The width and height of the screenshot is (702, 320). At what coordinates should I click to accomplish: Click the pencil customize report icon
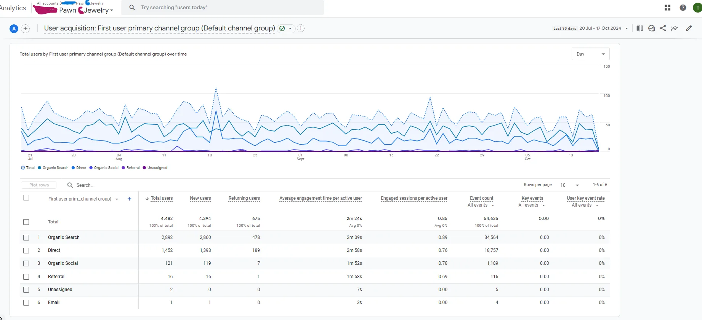coord(689,28)
